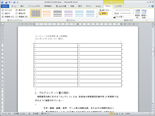Apply the aqua banded table style
Viewport: 155px width, 116px height.
(x=79, y=14)
